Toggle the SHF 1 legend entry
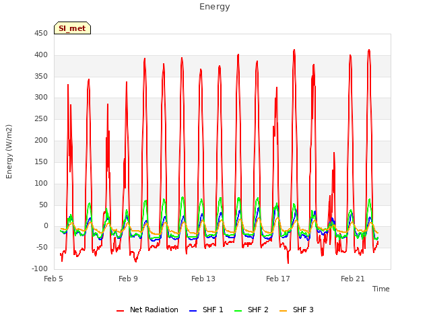Screen dimensions: 431x323 206,310
